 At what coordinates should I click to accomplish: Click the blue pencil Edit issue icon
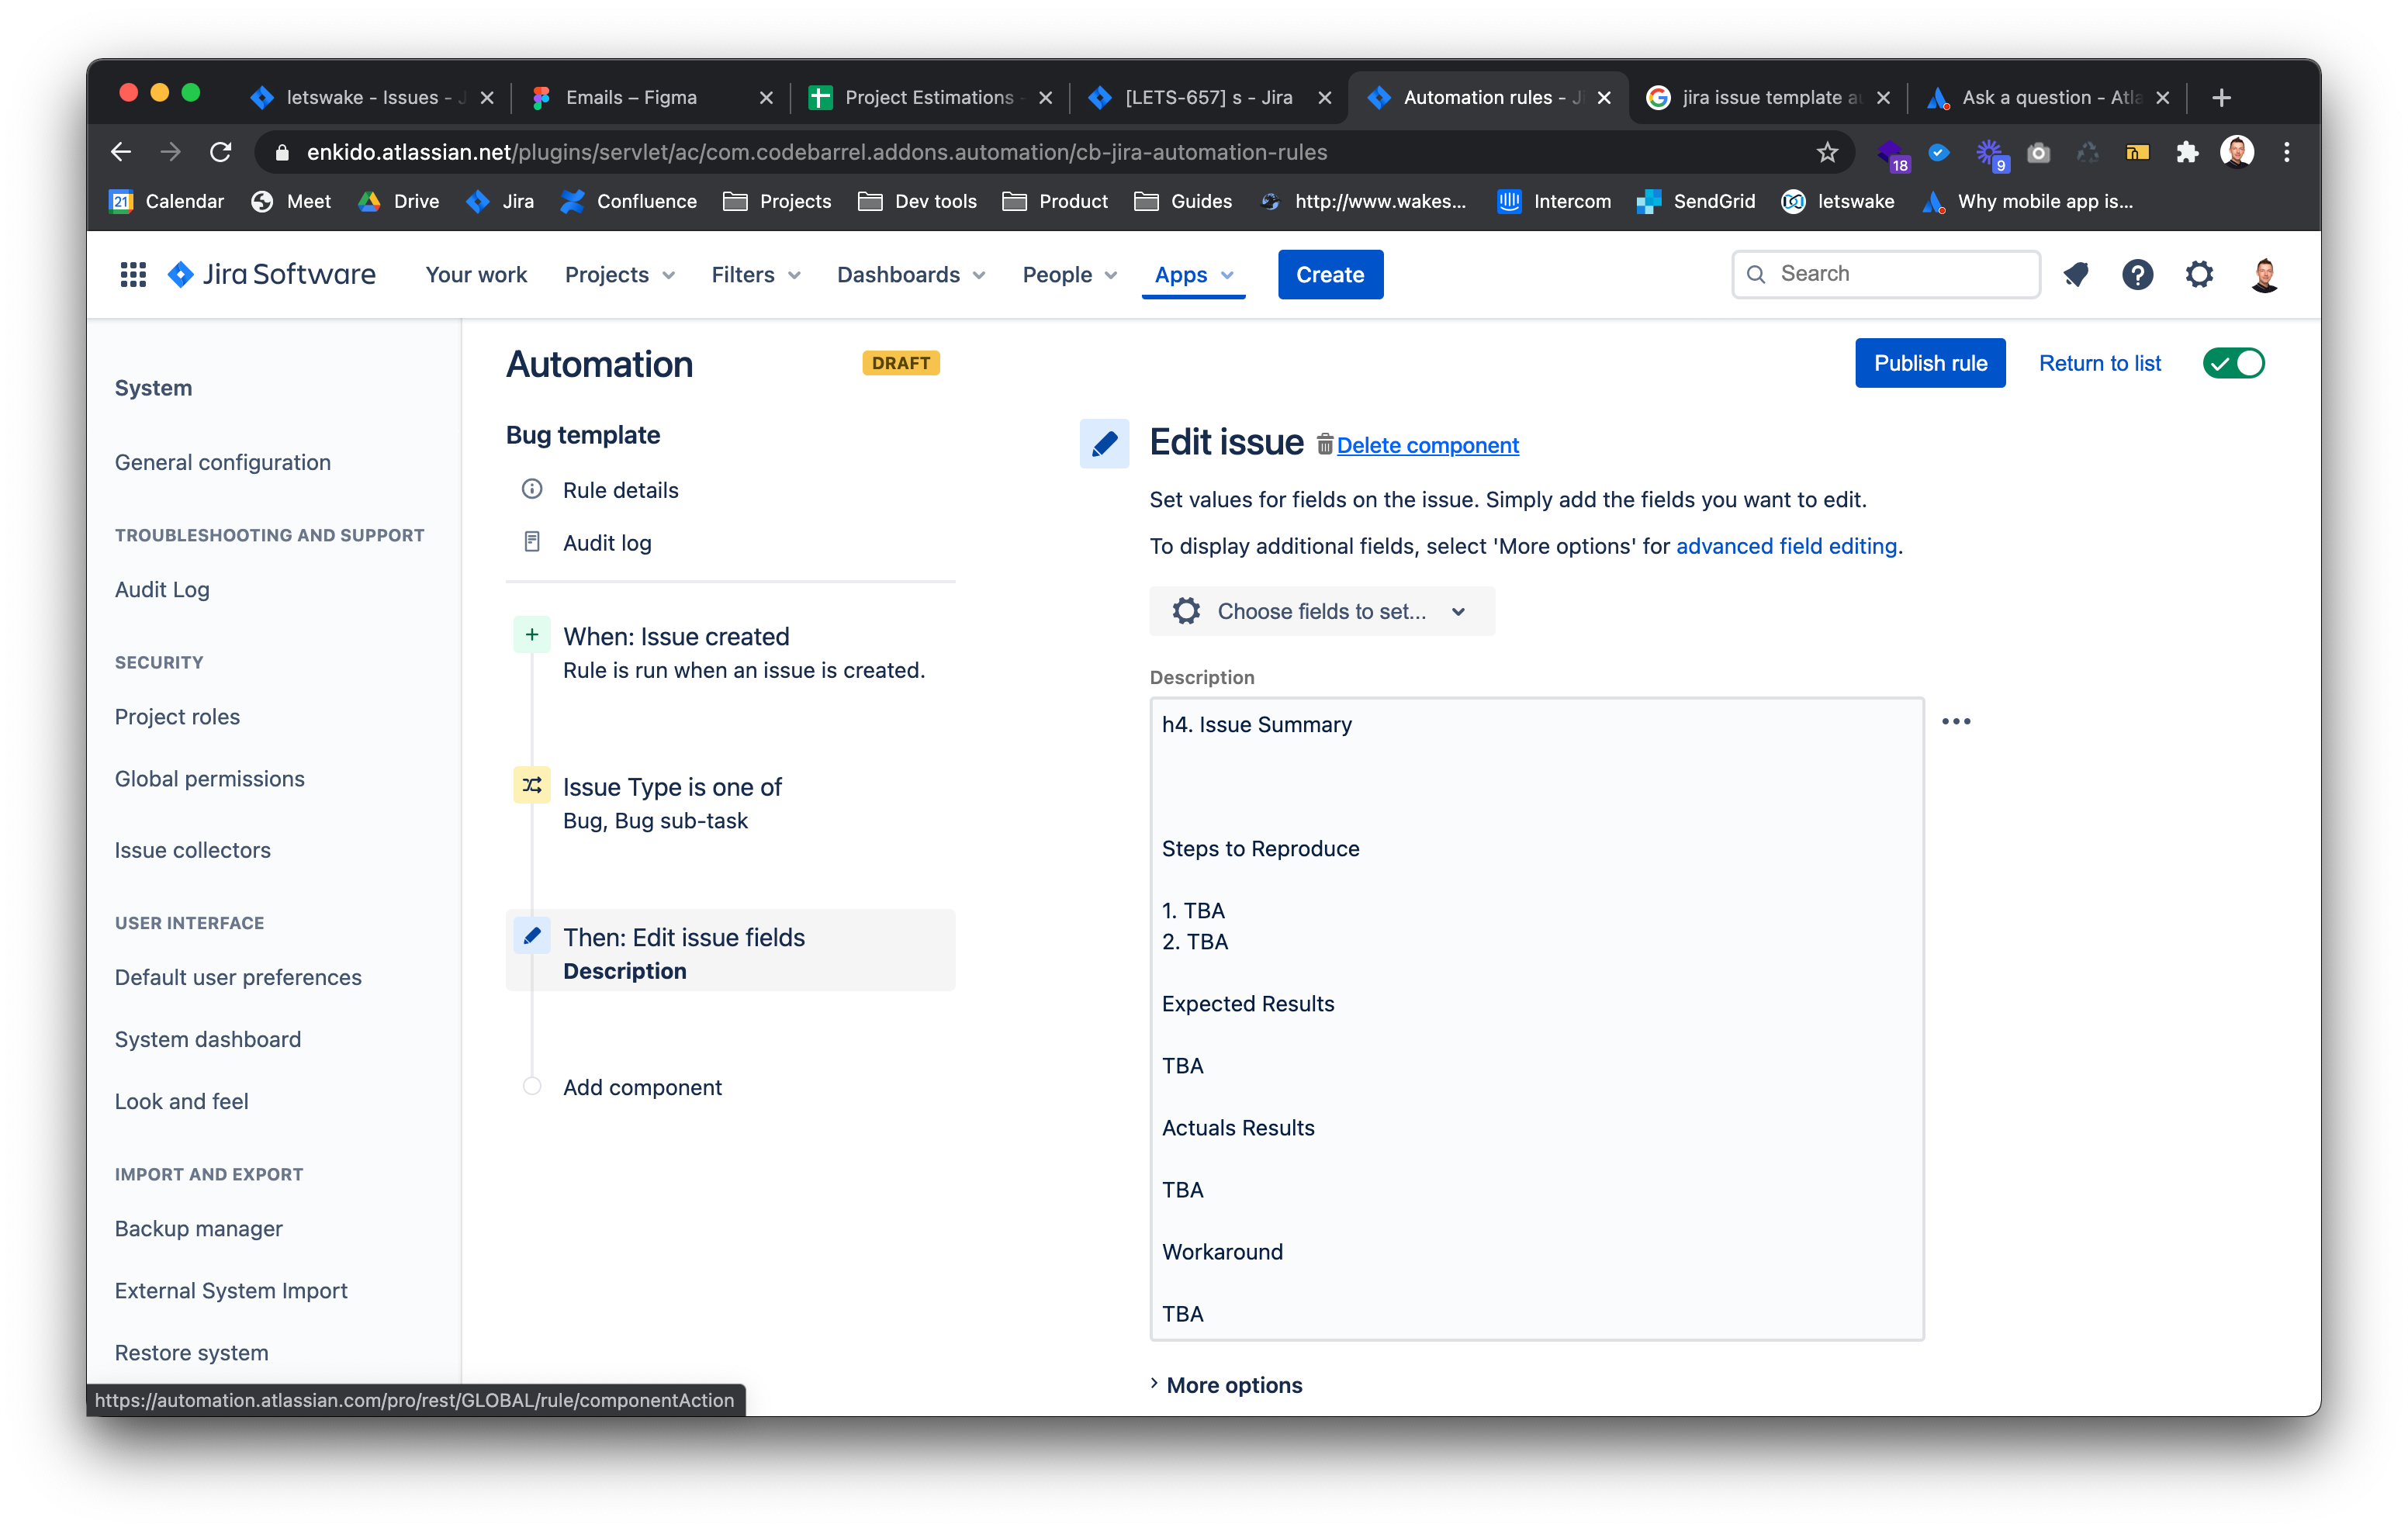click(1104, 443)
